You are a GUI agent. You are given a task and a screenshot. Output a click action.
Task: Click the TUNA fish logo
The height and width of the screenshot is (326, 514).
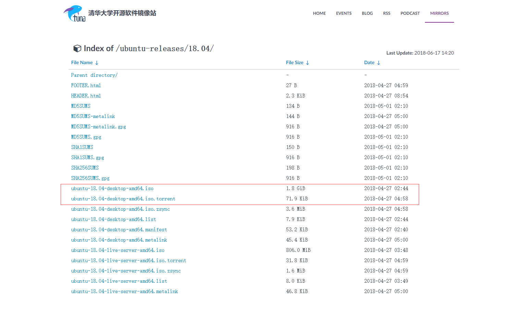click(x=74, y=13)
